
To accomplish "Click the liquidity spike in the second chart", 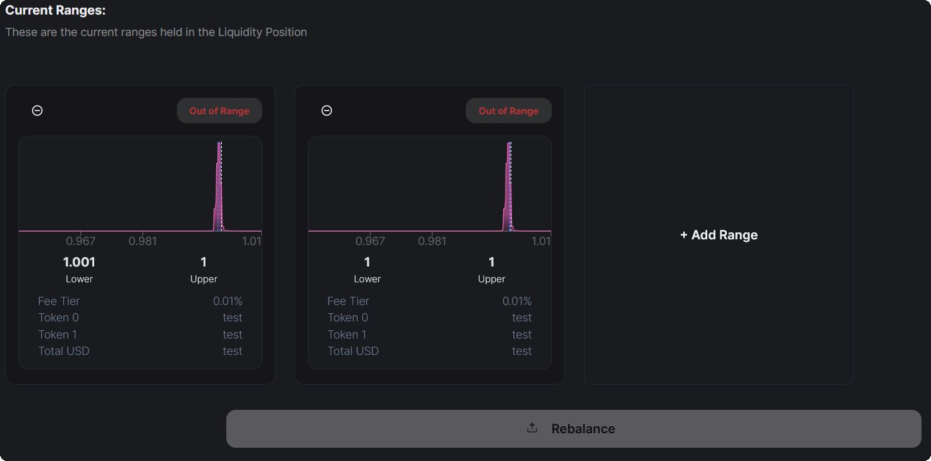I will (x=508, y=189).
